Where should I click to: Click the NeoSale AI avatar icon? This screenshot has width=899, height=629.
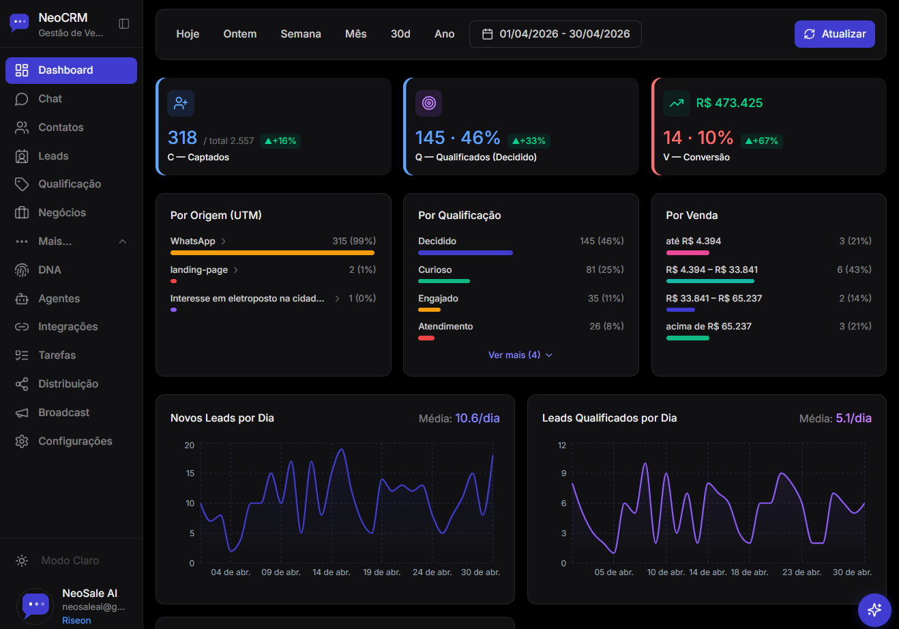[x=35, y=606]
